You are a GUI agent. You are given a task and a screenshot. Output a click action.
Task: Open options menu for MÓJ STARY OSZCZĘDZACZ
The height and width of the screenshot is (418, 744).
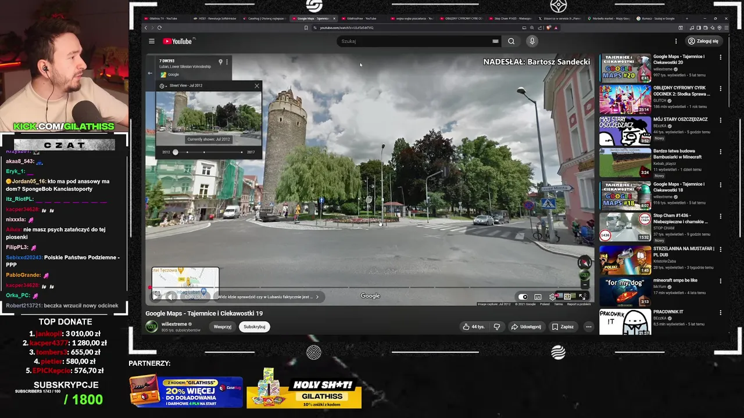(720, 120)
